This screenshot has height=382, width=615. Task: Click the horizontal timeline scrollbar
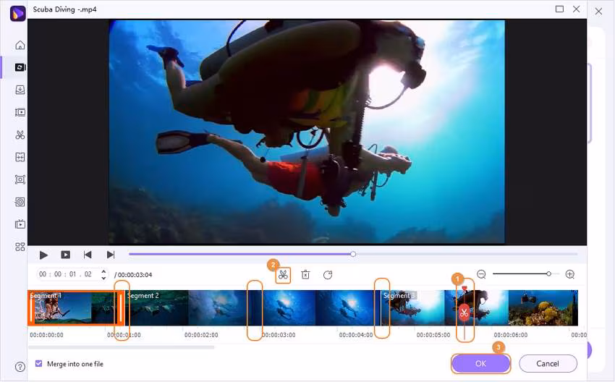coord(122,347)
